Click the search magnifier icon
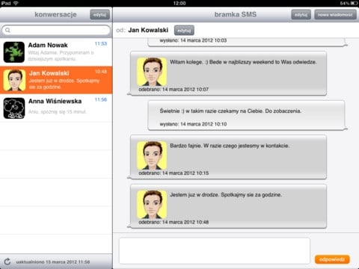 (7, 30)
